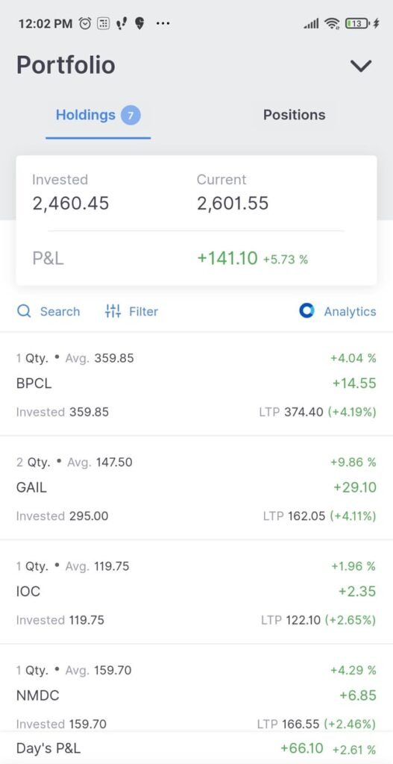393x764 pixels.
Task: Tap the signal strength icon
Action: click(311, 23)
